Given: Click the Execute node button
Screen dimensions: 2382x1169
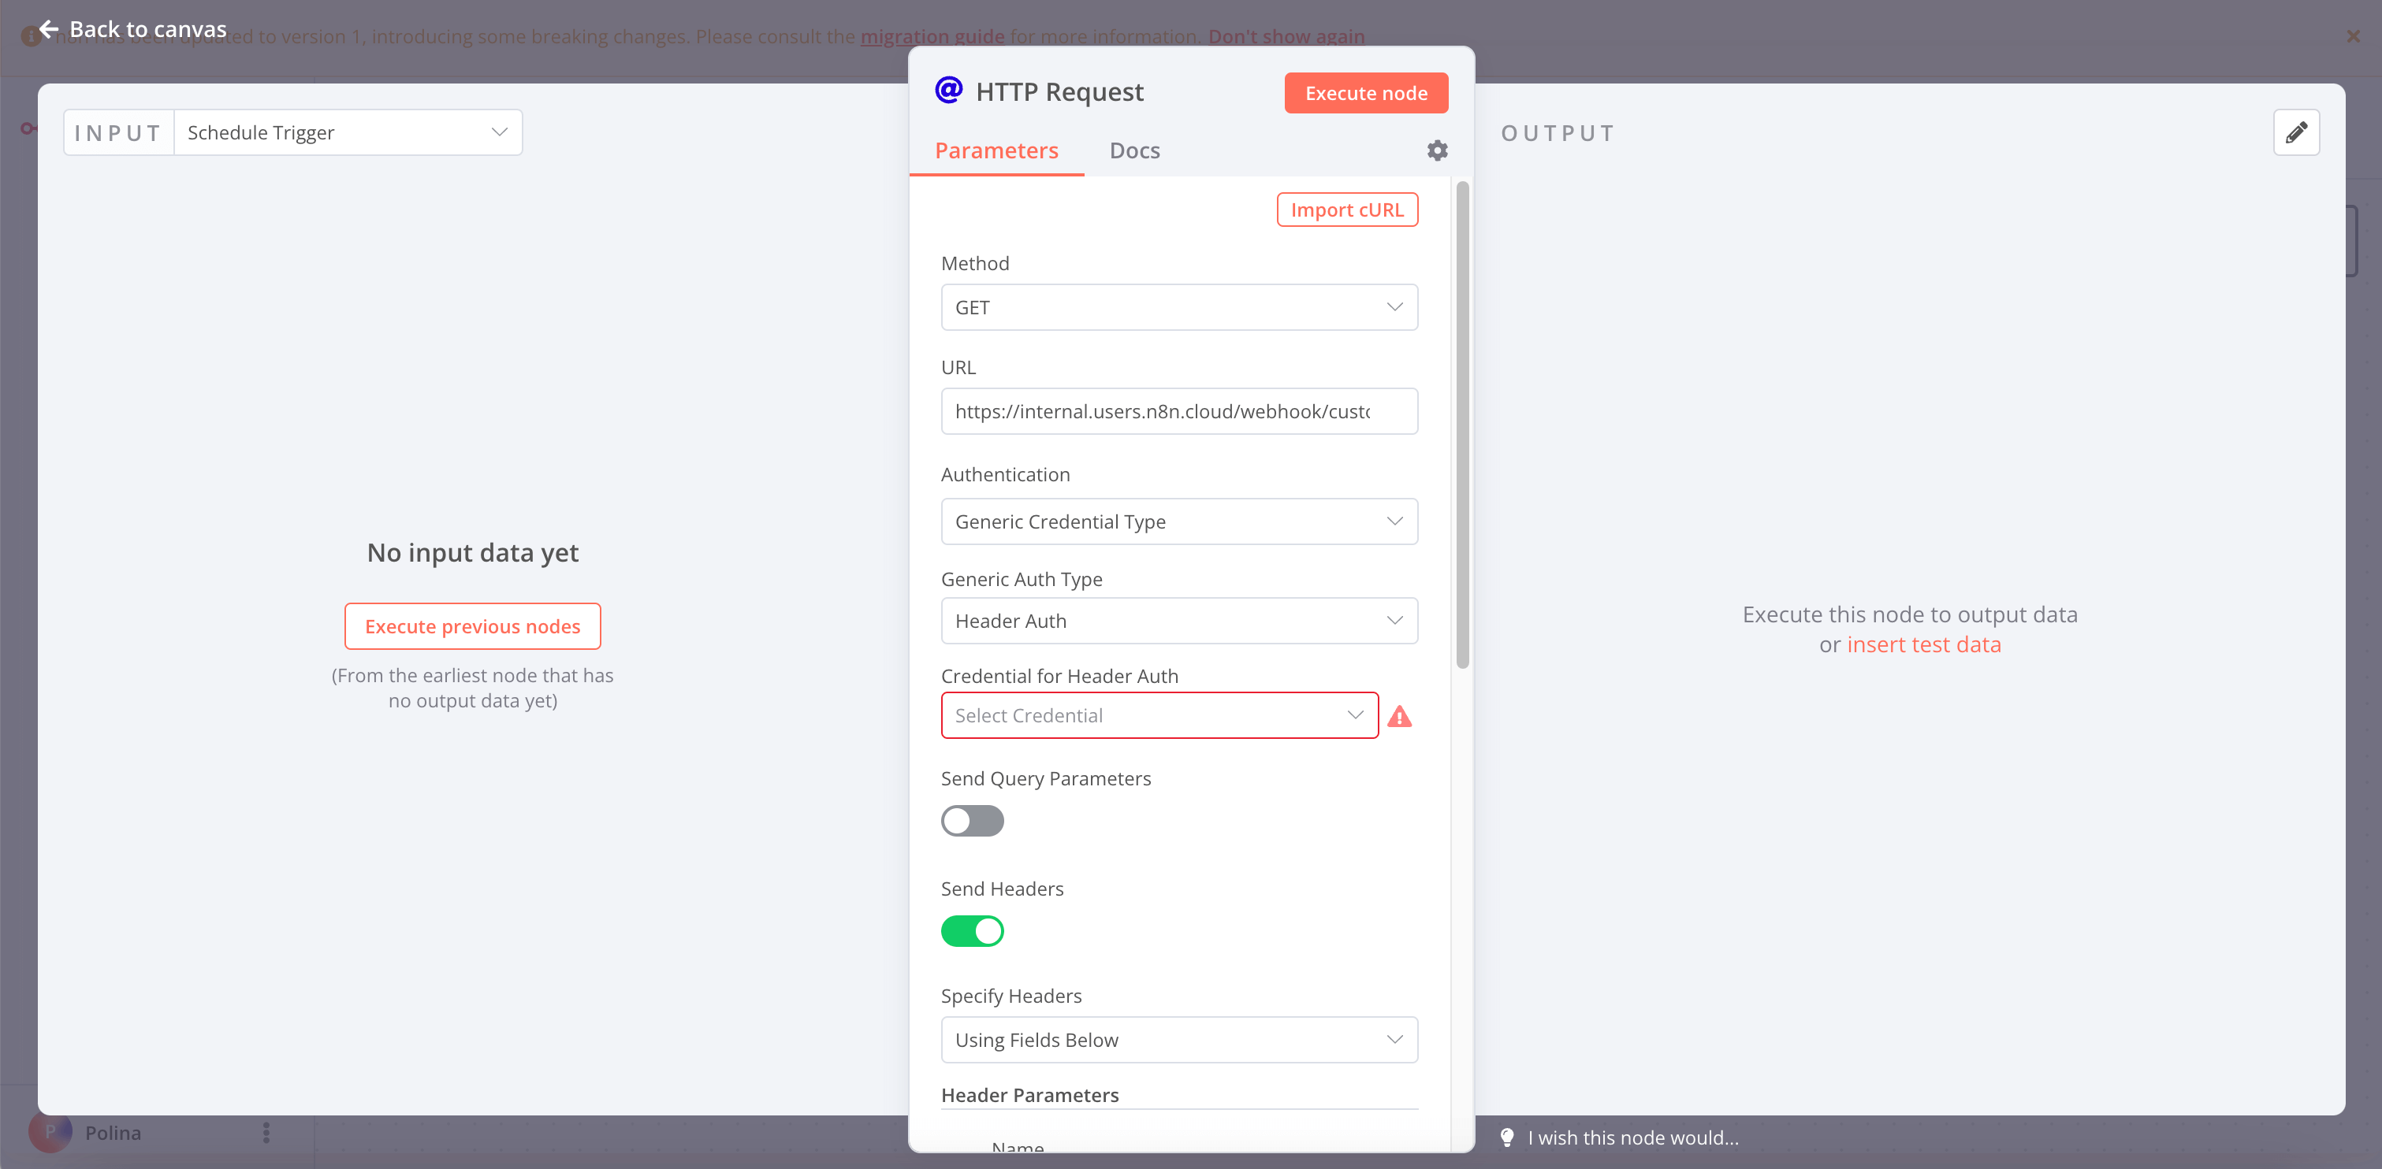Looking at the screenshot, I should tap(1366, 92).
